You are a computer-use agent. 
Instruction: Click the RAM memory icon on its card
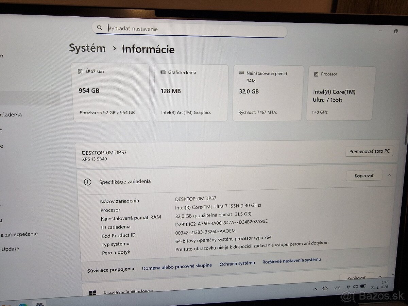(242, 73)
